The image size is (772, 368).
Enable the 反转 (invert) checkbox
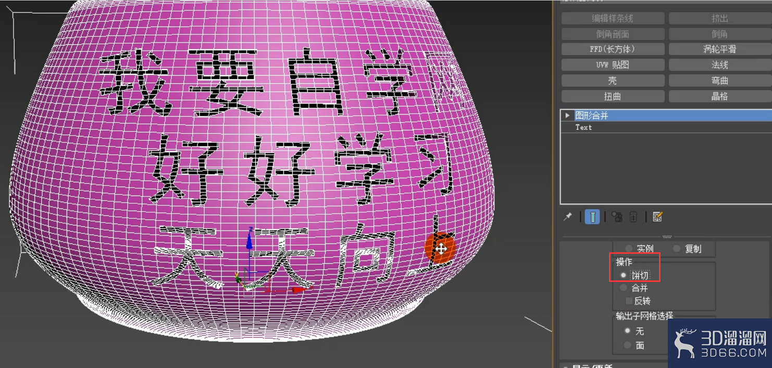coord(629,301)
